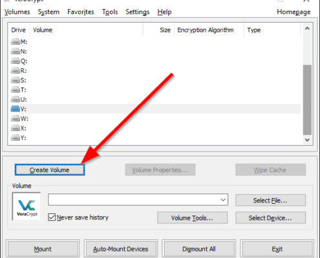320x258 pixels.
Task: Click the Size column header
Action: pyautogui.click(x=159, y=30)
